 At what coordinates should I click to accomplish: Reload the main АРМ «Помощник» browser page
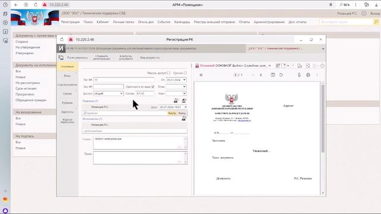36,5
